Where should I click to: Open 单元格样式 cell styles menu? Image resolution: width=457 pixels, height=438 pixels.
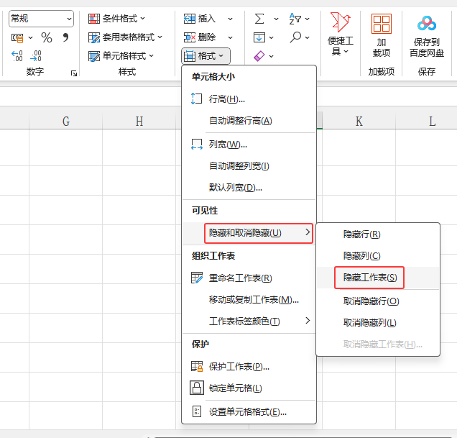121,55
